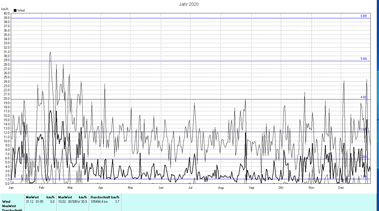Click the 'Feb' month axis label
The width and height of the screenshot is (379, 211).
click(41, 188)
